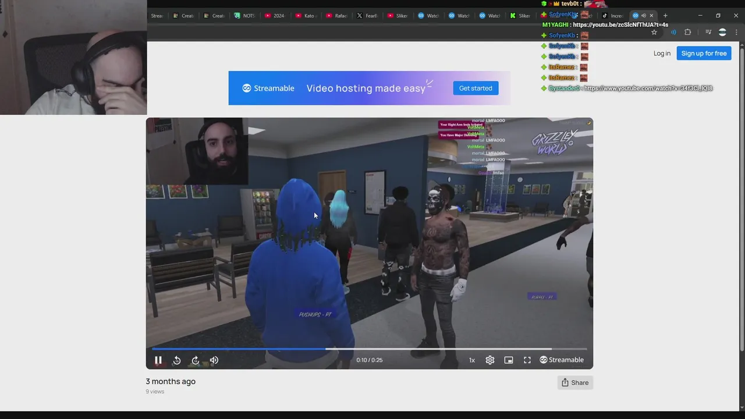Skip forward ten seconds in video
This screenshot has width=745, height=419.
pyautogui.click(x=196, y=360)
